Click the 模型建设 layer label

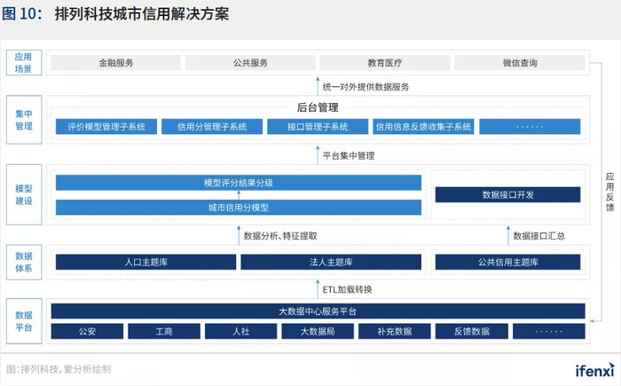[x=24, y=194]
